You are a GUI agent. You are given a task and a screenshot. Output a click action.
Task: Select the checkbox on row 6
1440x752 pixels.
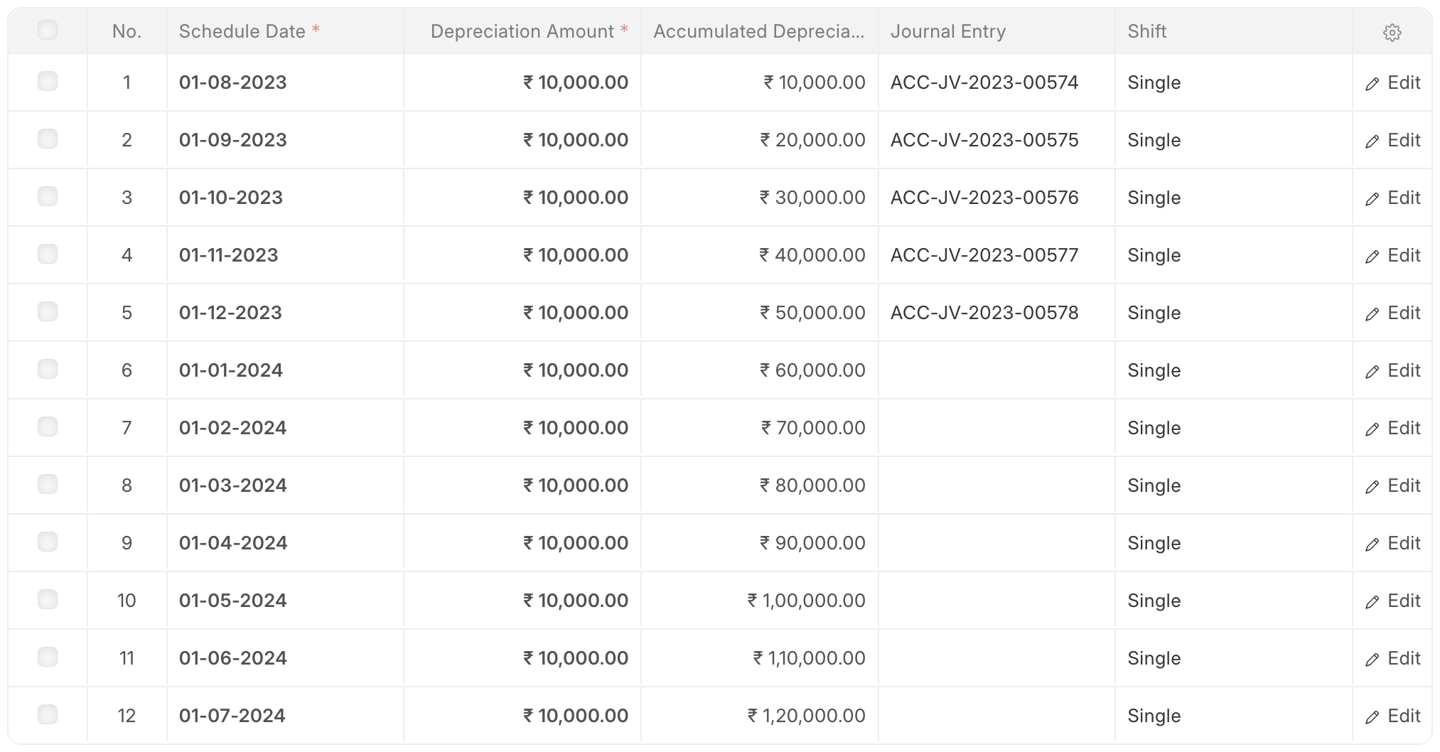click(x=48, y=369)
